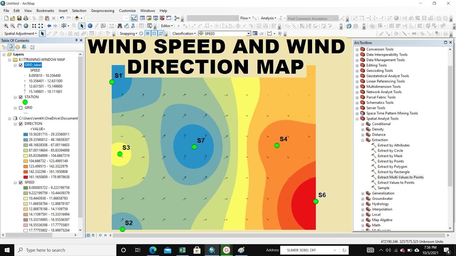Screen dimensions: 456x256
Task: Open the Flow dropdown menu
Action: pos(245,18)
